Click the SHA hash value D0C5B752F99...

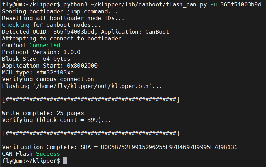(169, 147)
